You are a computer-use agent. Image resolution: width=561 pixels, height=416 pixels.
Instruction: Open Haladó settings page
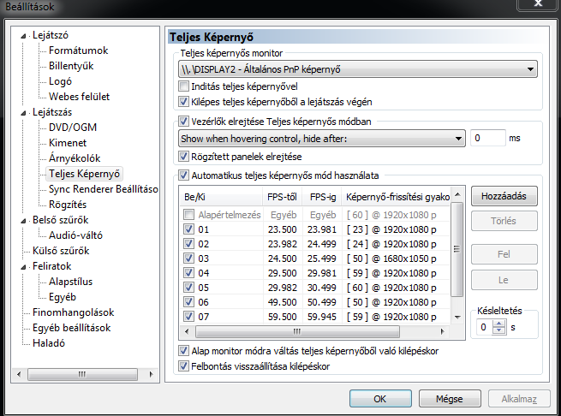tap(49, 343)
